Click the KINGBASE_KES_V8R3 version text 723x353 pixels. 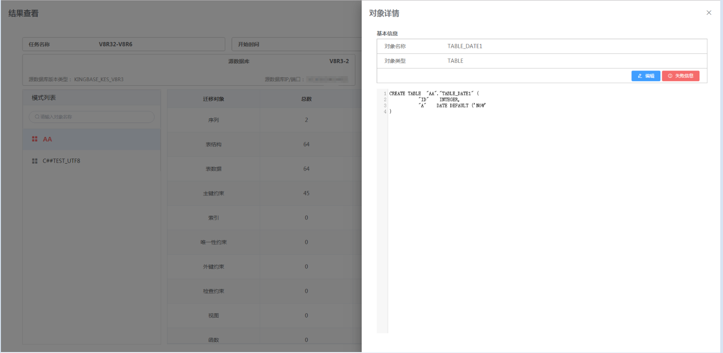coord(99,79)
